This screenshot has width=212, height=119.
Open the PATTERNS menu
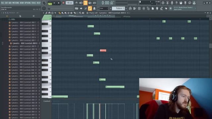point(16,3)
